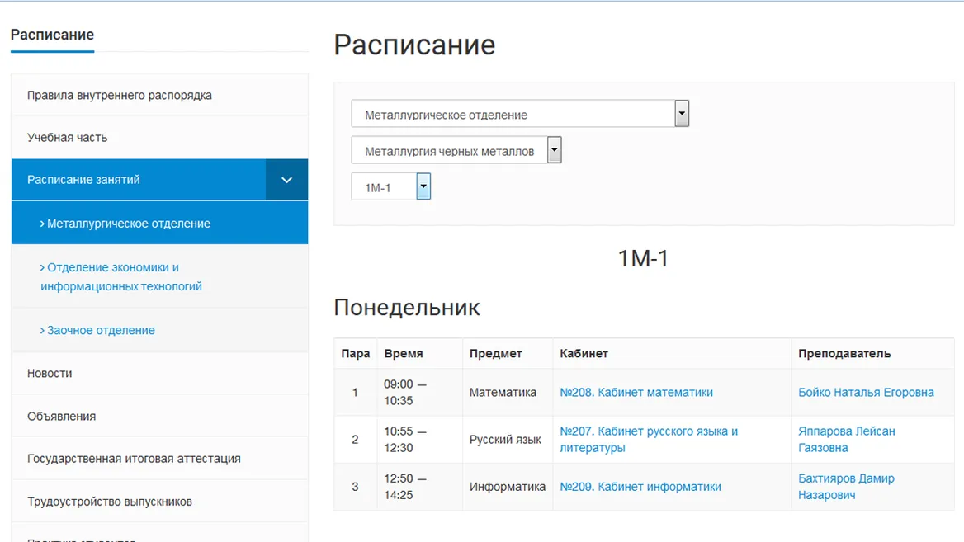Open №208. Кабинет математики link
This screenshot has height=542, width=964.
636,392
